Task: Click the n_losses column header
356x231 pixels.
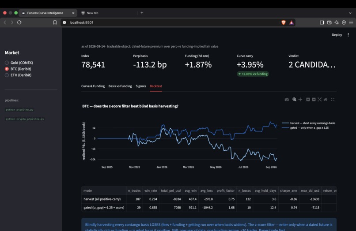Action: 245,190
